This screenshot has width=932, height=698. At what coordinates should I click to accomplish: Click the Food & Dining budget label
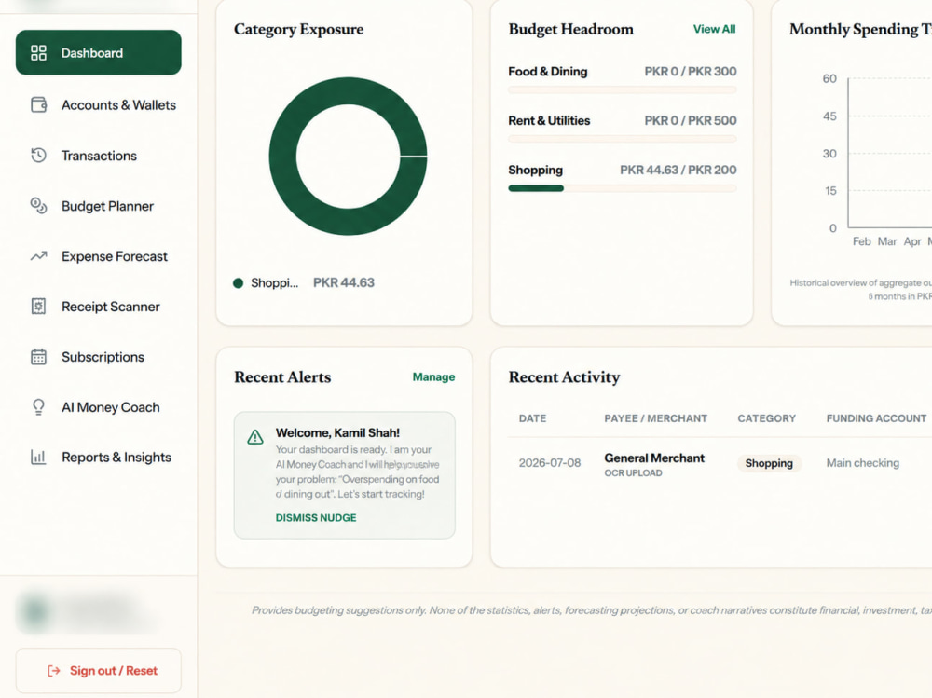pos(547,72)
